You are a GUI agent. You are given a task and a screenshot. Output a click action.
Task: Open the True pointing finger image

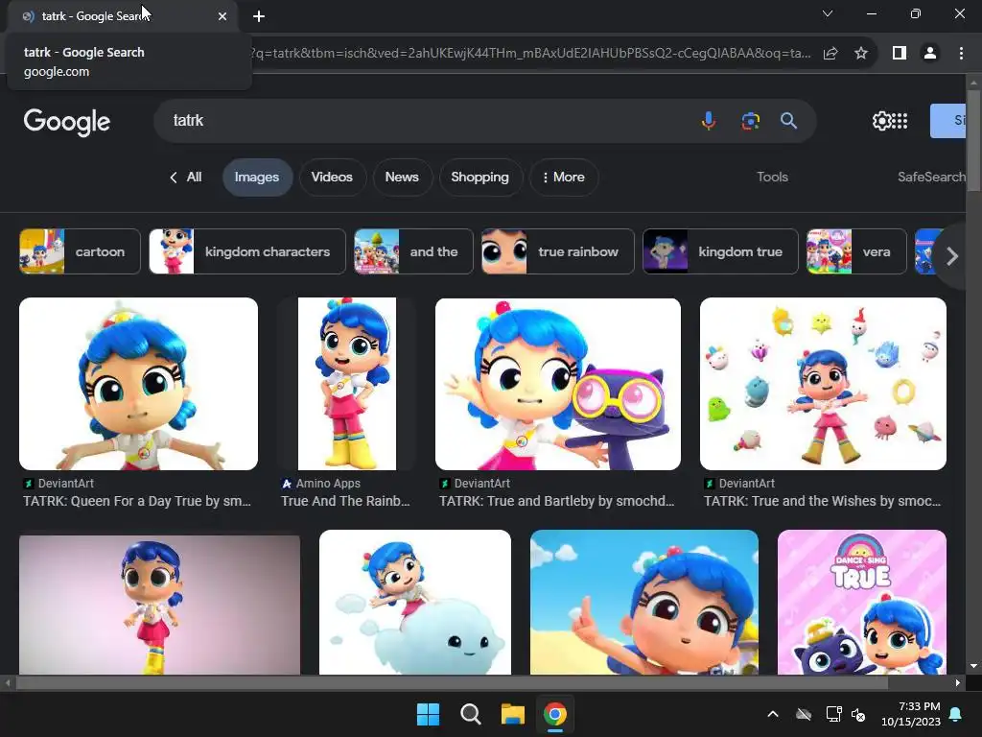[x=644, y=603]
